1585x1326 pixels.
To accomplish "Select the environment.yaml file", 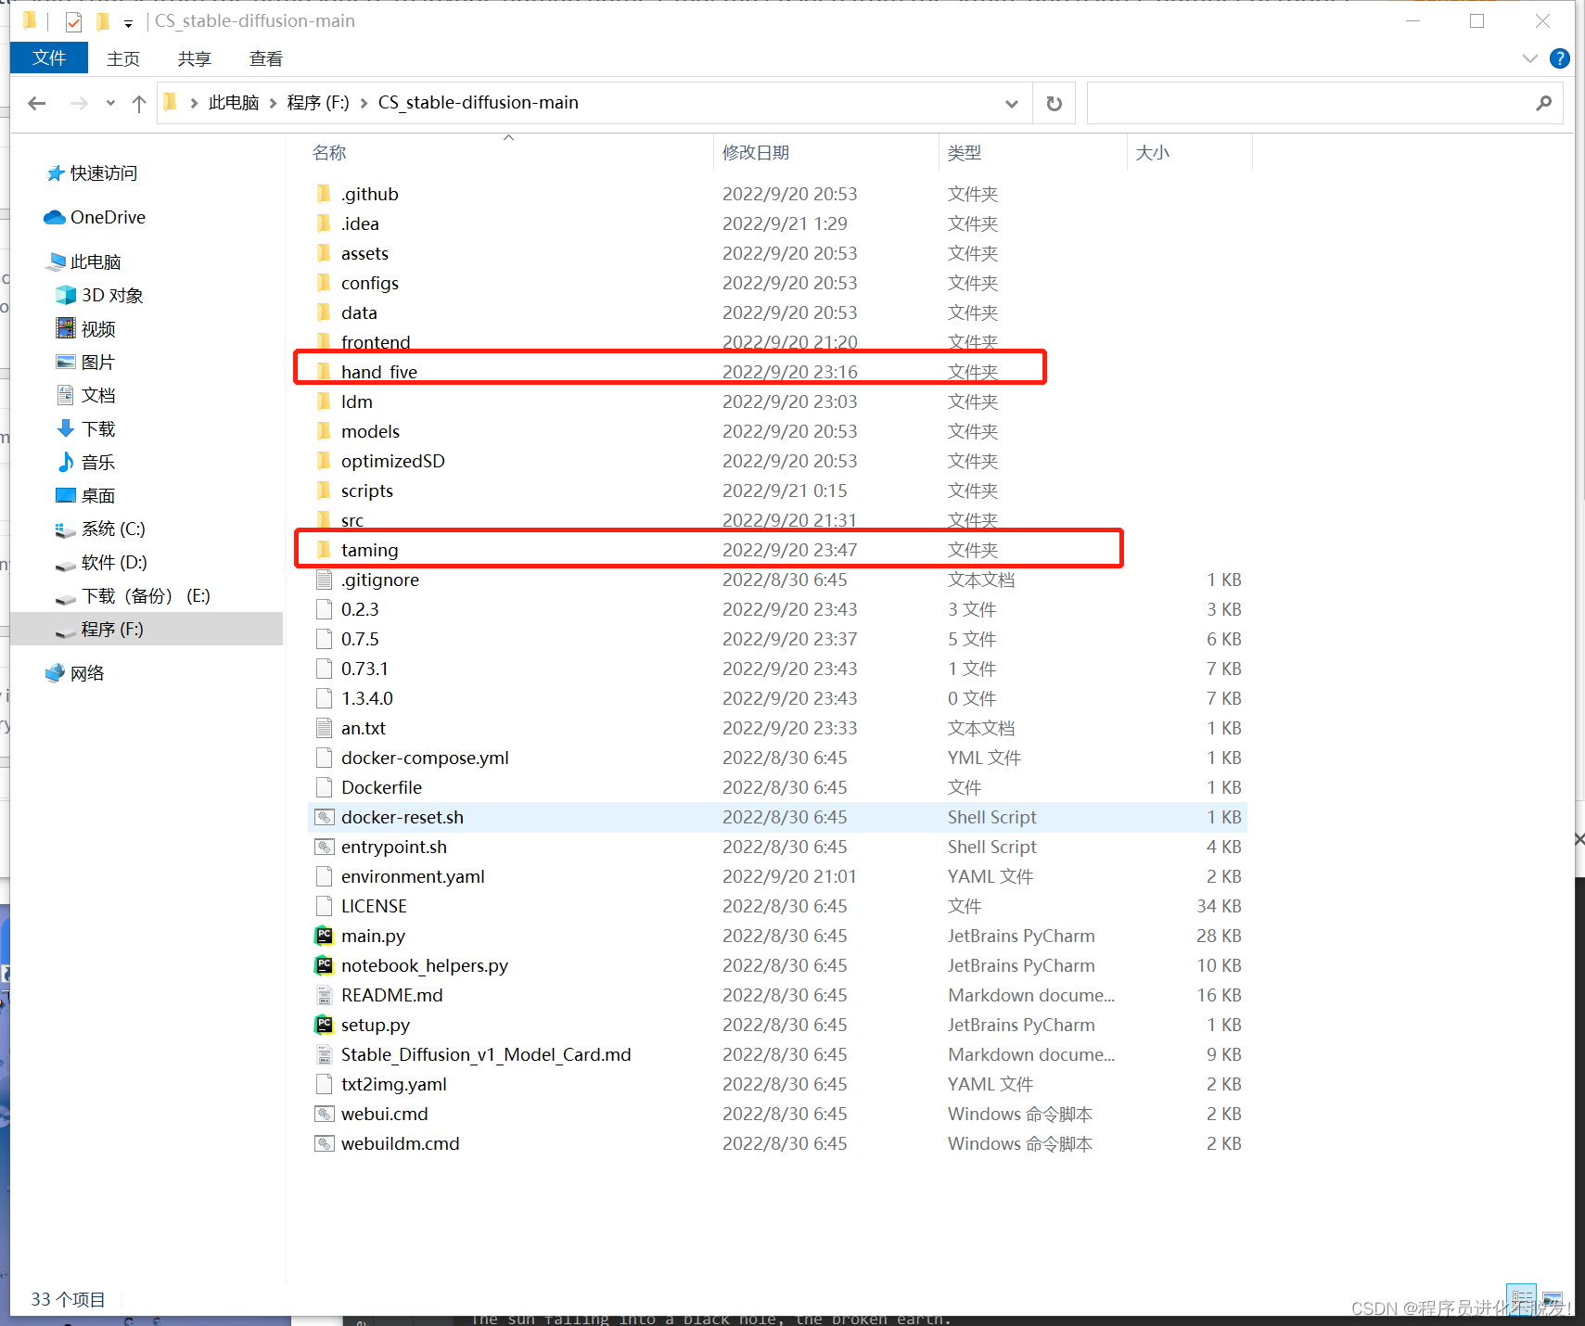I will coord(413,876).
